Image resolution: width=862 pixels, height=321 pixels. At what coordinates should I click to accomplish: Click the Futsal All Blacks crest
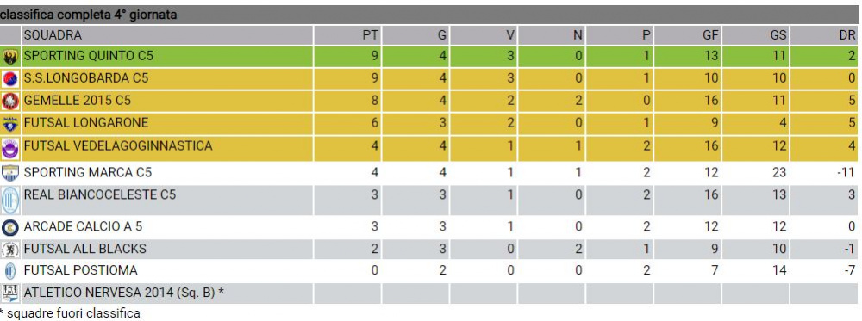[x=10, y=249]
